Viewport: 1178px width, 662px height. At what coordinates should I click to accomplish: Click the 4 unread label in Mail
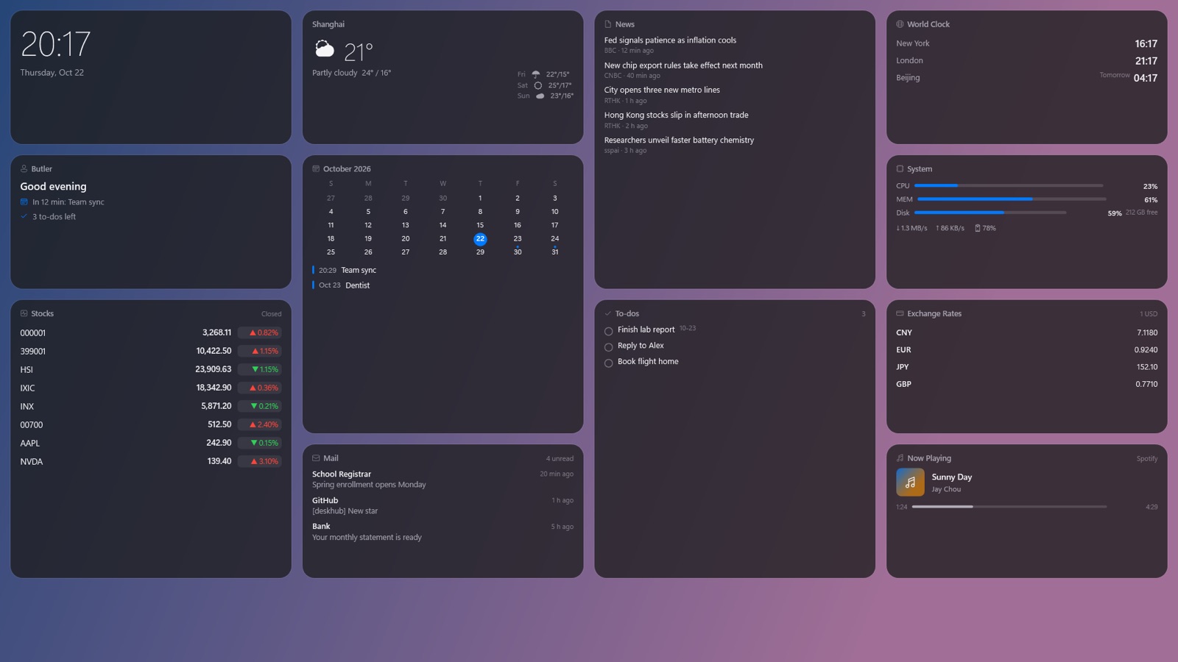(560, 459)
